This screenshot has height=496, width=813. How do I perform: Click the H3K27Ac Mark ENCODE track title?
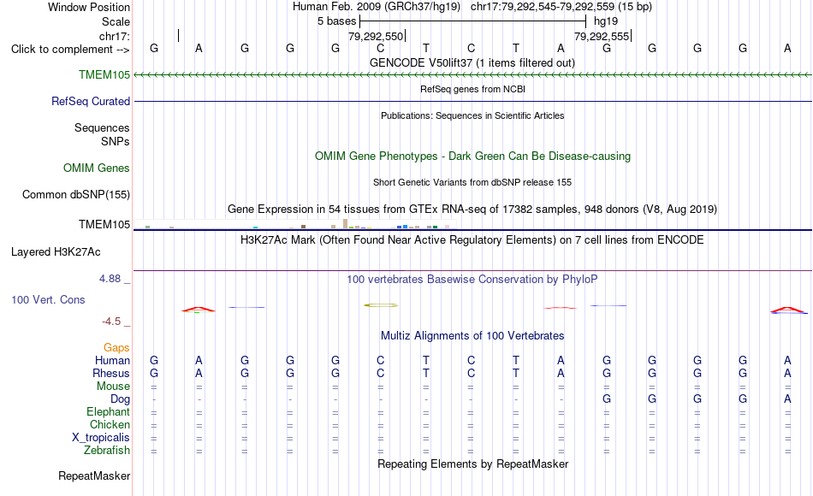(x=472, y=240)
